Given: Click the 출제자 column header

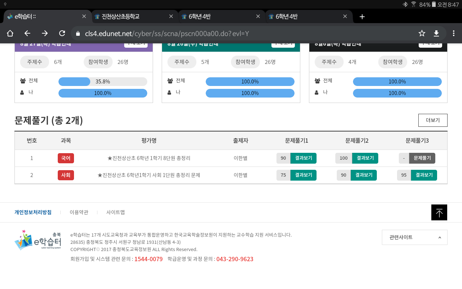Looking at the screenshot, I should click(241, 141).
